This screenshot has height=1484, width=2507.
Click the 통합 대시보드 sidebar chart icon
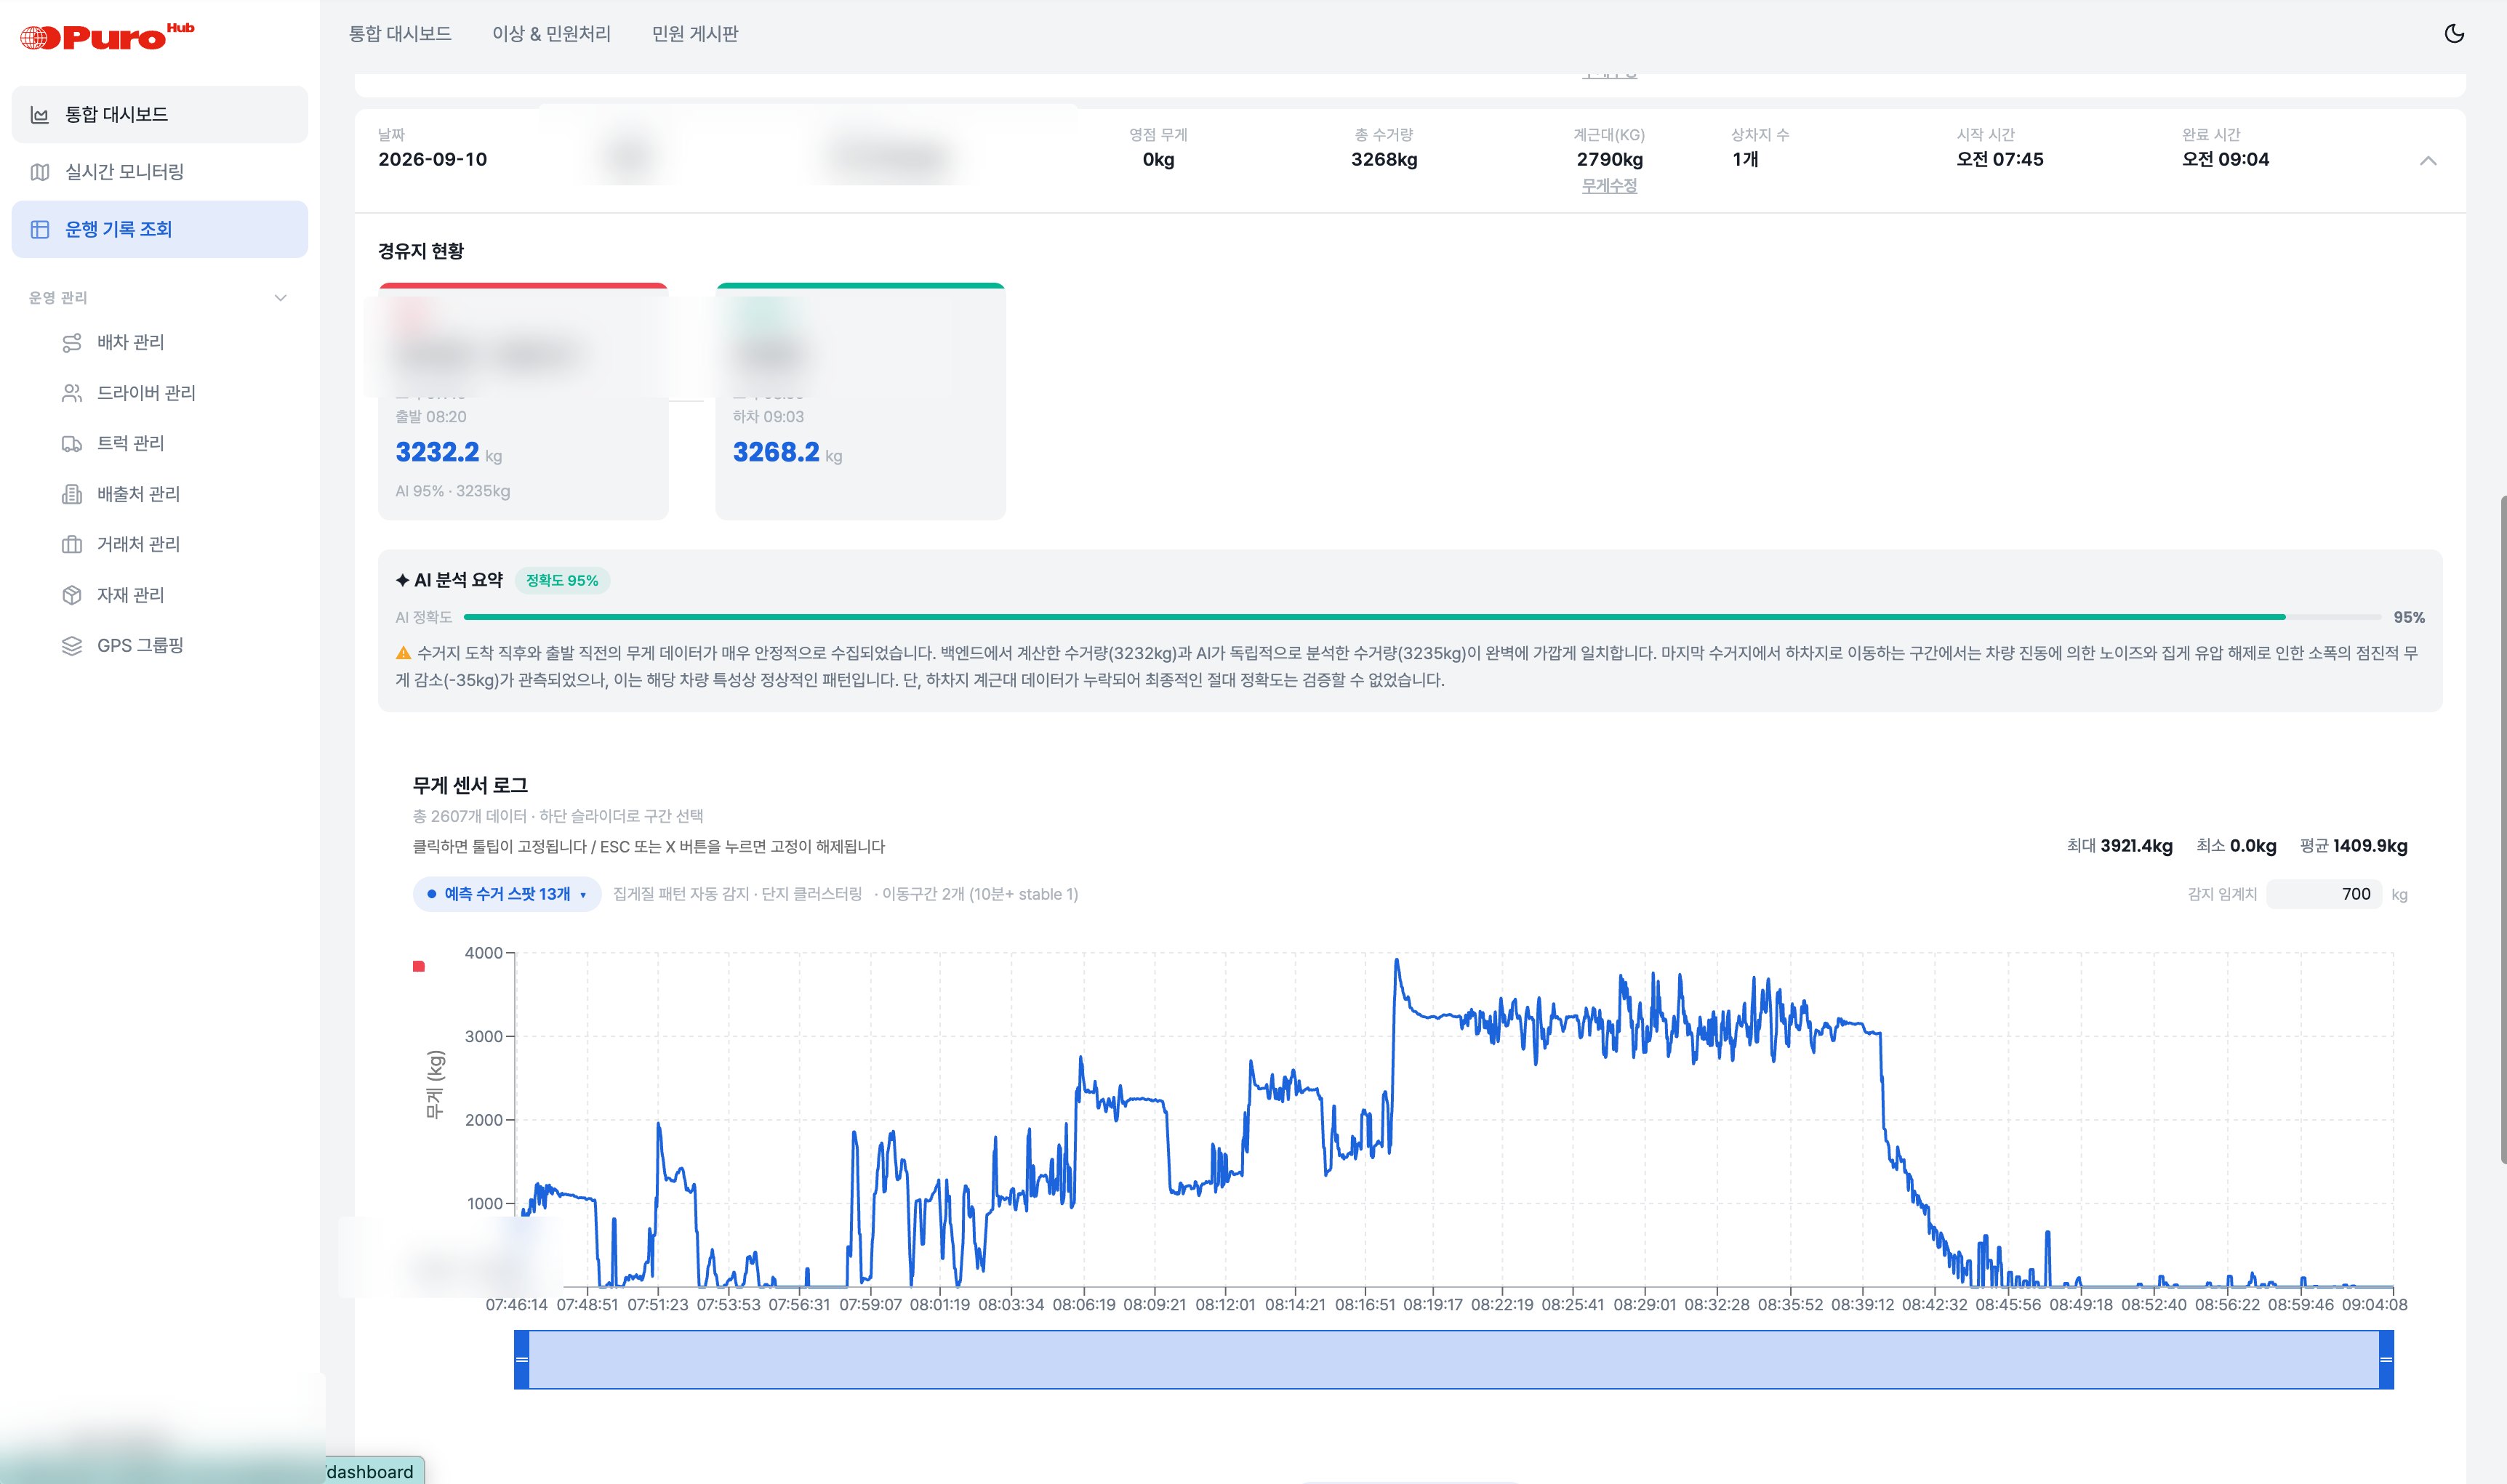(40, 115)
